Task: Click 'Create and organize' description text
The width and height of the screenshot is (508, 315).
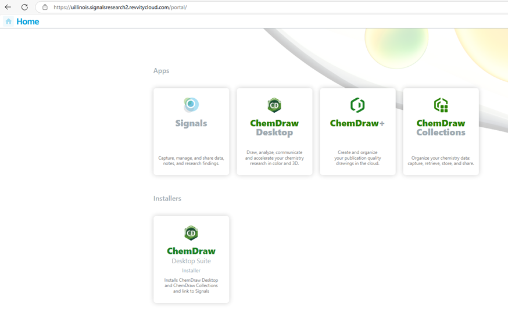Action: click(x=357, y=158)
